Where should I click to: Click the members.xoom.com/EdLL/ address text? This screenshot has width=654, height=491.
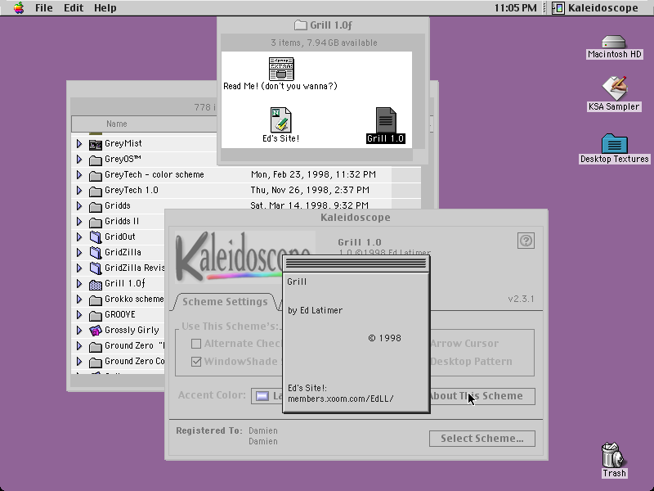click(341, 399)
